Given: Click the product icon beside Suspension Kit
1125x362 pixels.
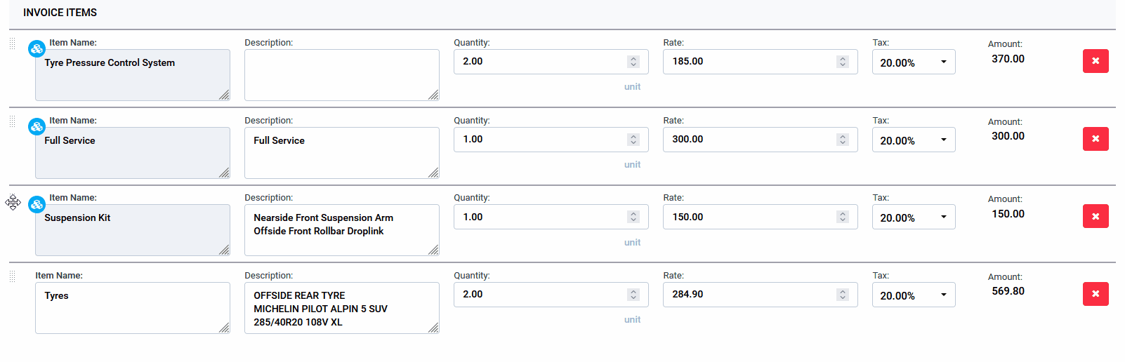Looking at the screenshot, I should 37,204.
